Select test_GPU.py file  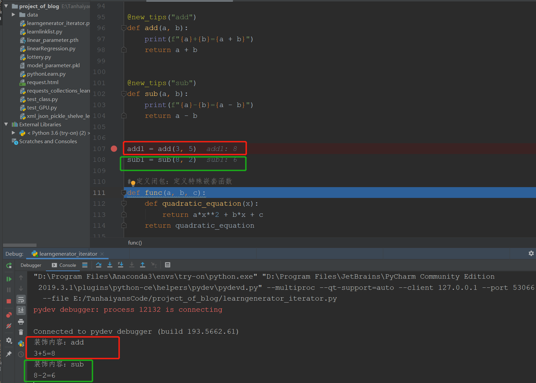38,107
